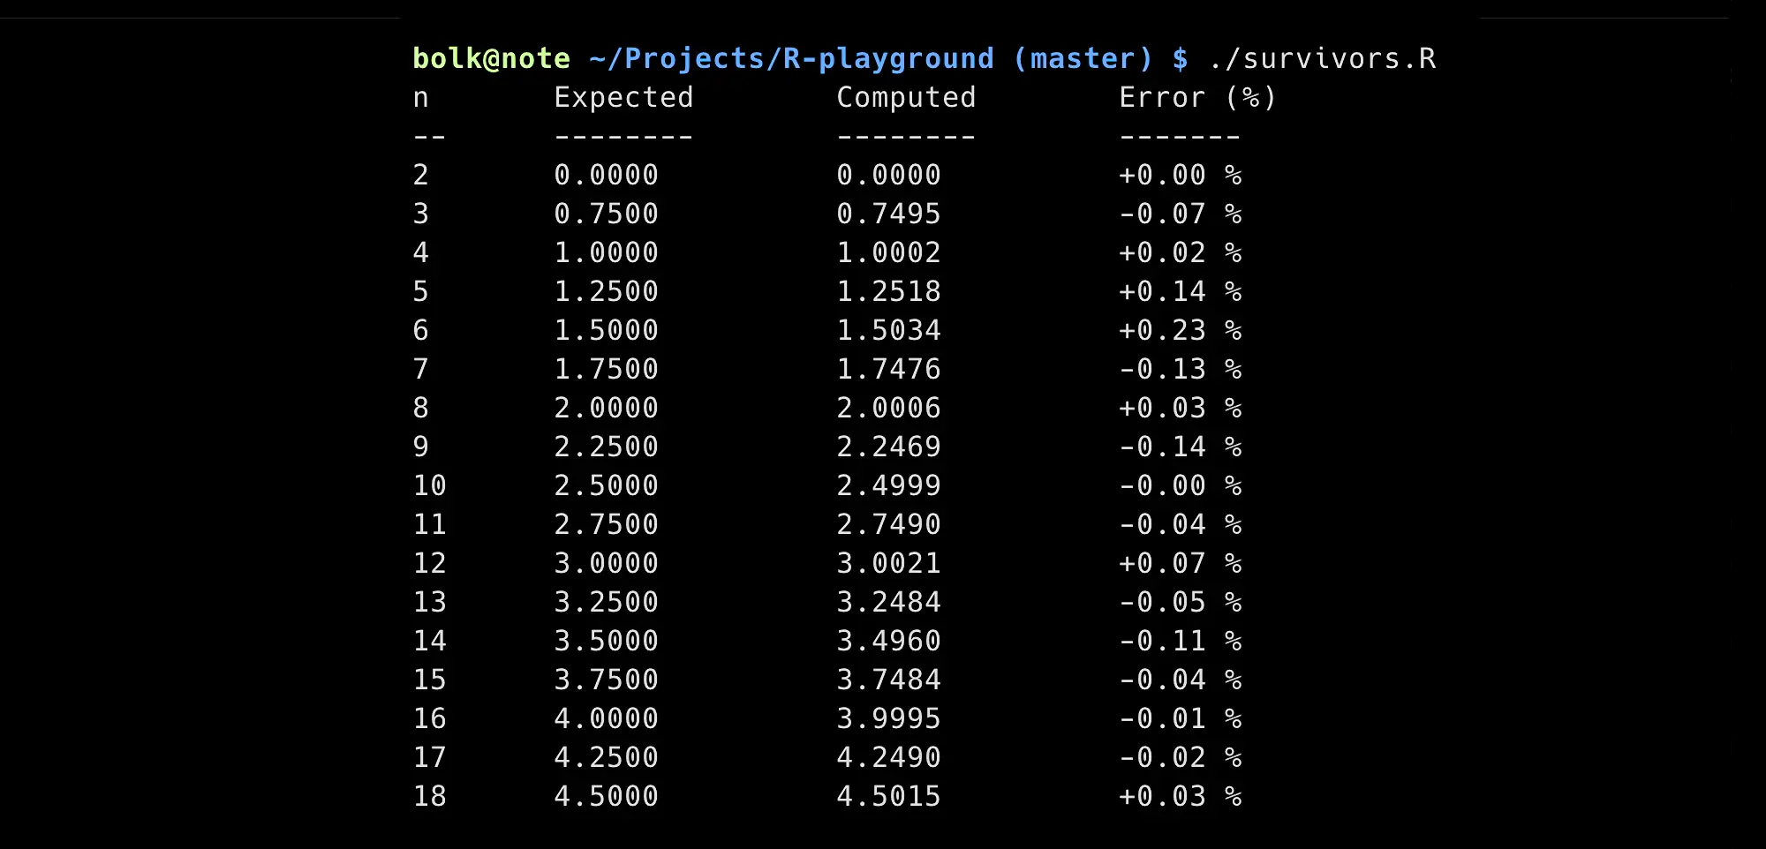Click expected value 4.5000
The width and height of the screenshot is (1766, 849).
click(x=606, y=796)
